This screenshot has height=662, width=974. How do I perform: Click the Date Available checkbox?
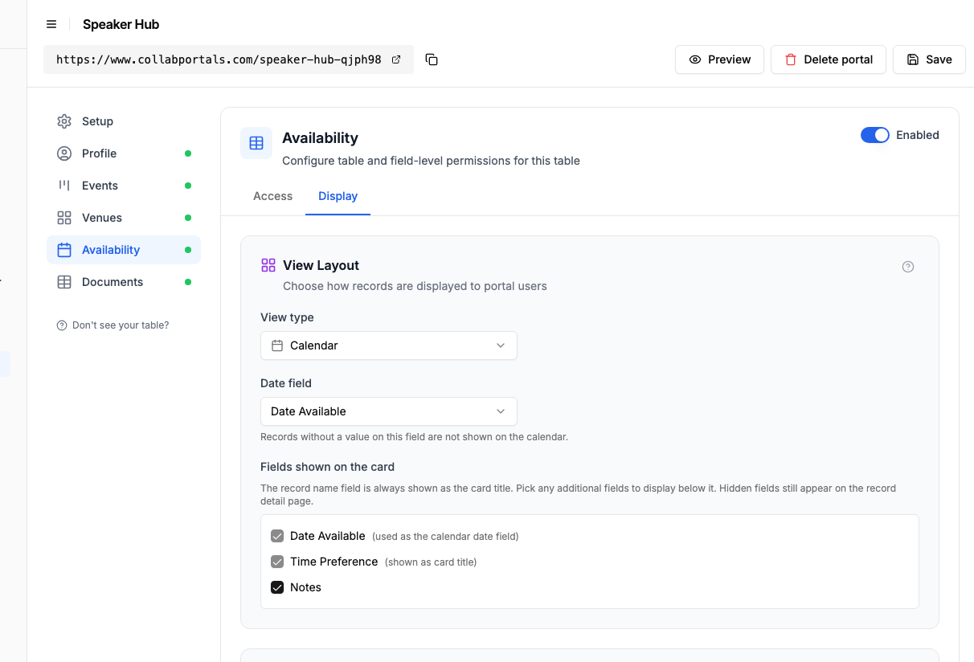click(x=277, y=536)
